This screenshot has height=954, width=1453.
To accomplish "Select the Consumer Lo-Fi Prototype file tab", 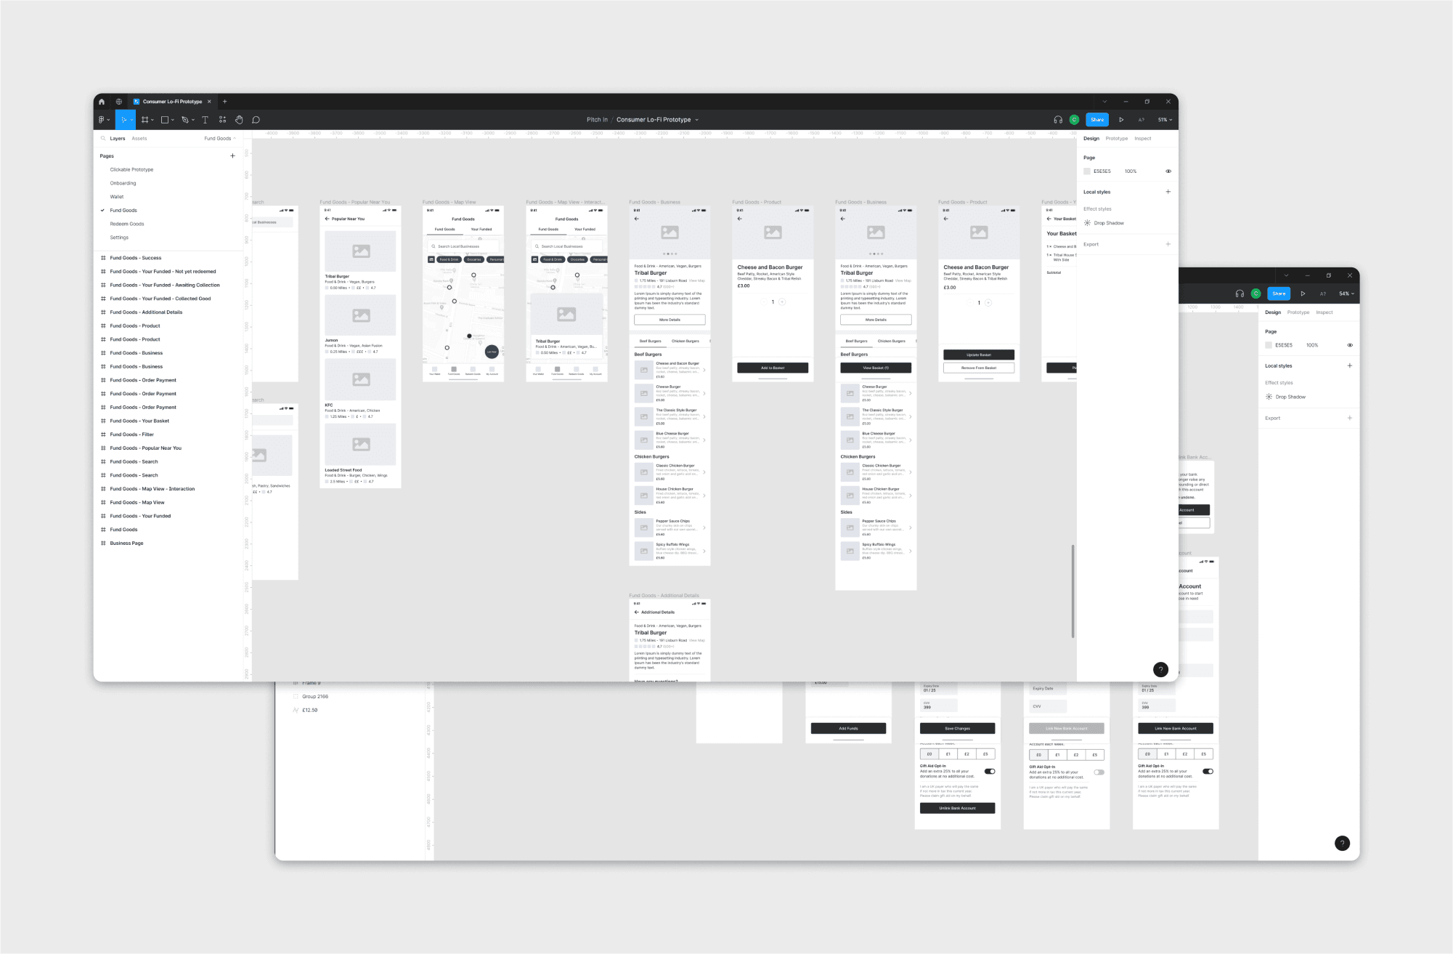I will 172,102.
